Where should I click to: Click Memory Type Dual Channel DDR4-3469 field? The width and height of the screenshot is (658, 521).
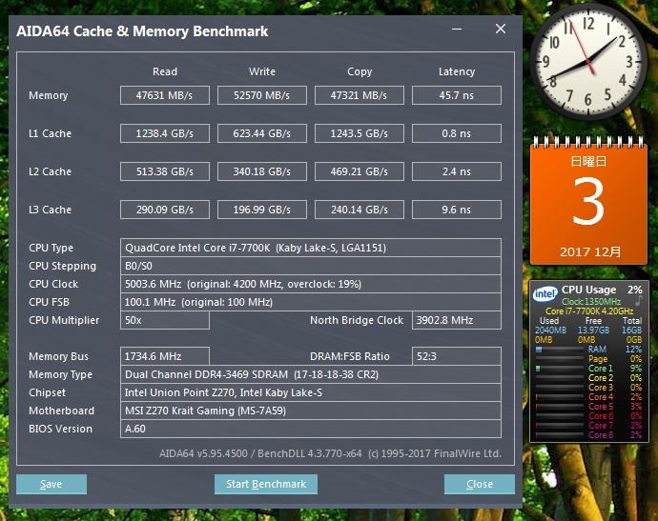(x=311, y=374)
